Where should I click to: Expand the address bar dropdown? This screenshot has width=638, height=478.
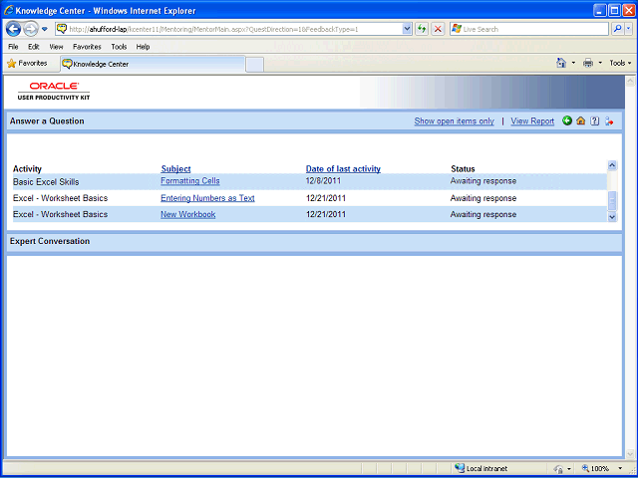click(x=407, y=29)
